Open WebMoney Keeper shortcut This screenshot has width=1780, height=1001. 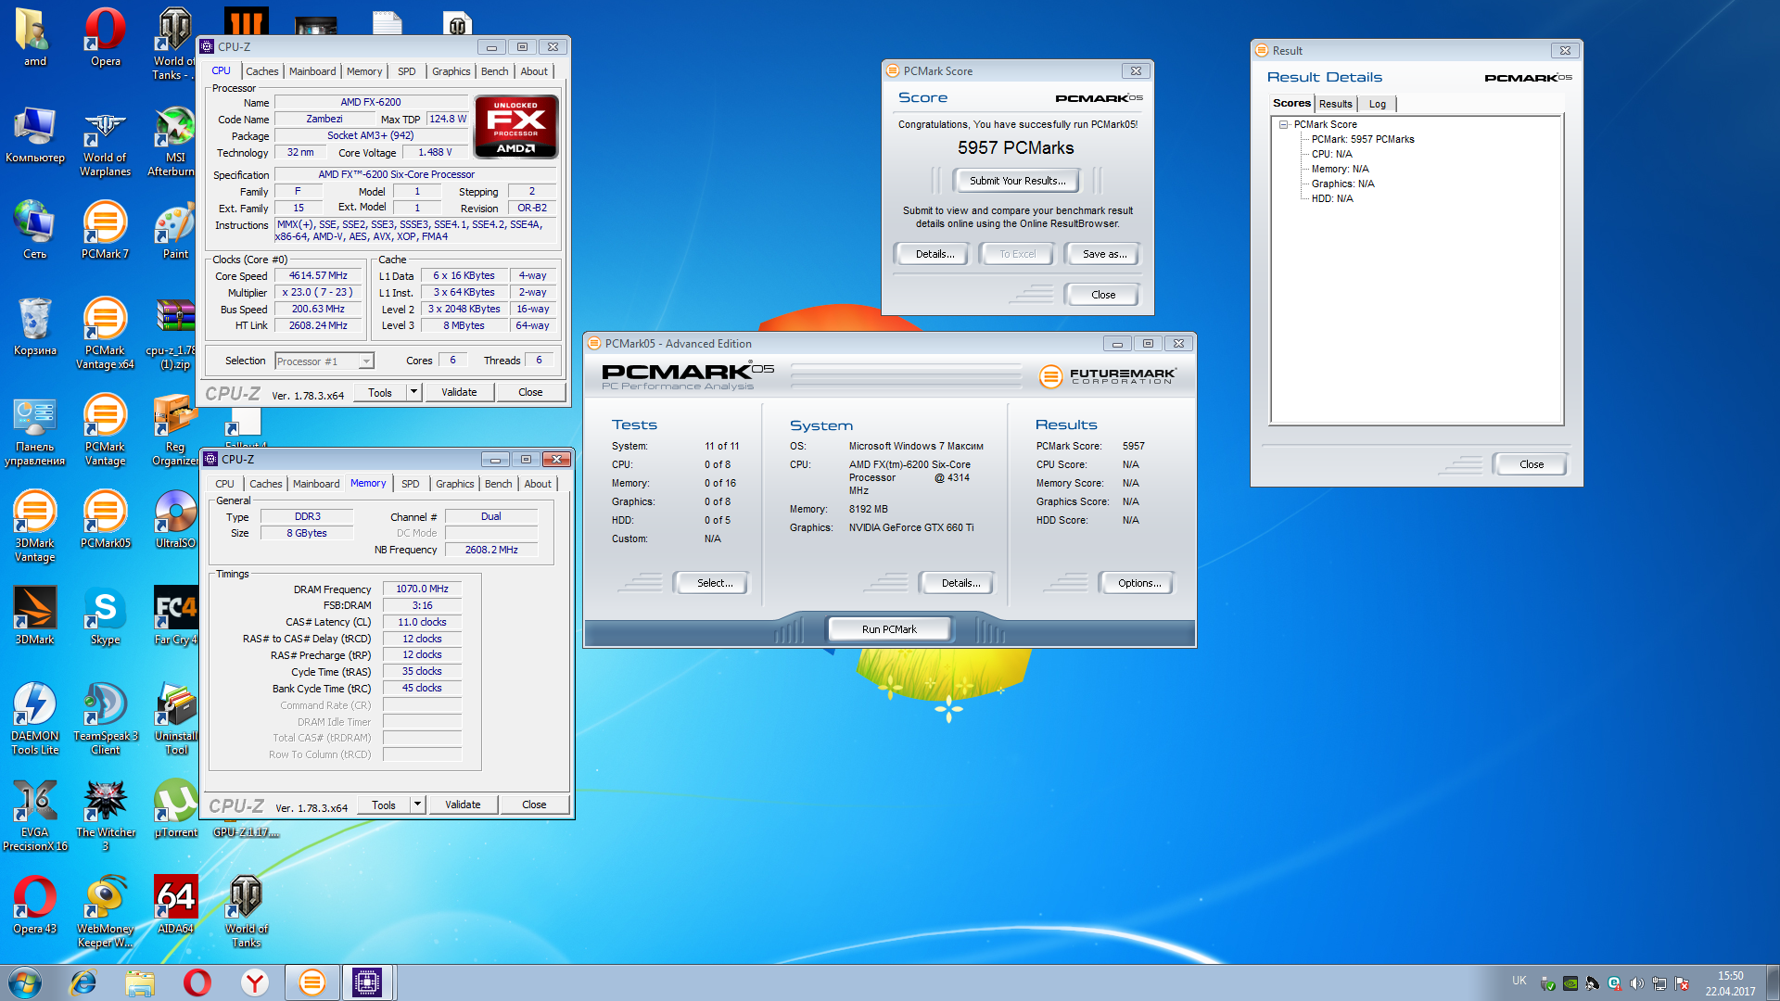tap(106, 912)
